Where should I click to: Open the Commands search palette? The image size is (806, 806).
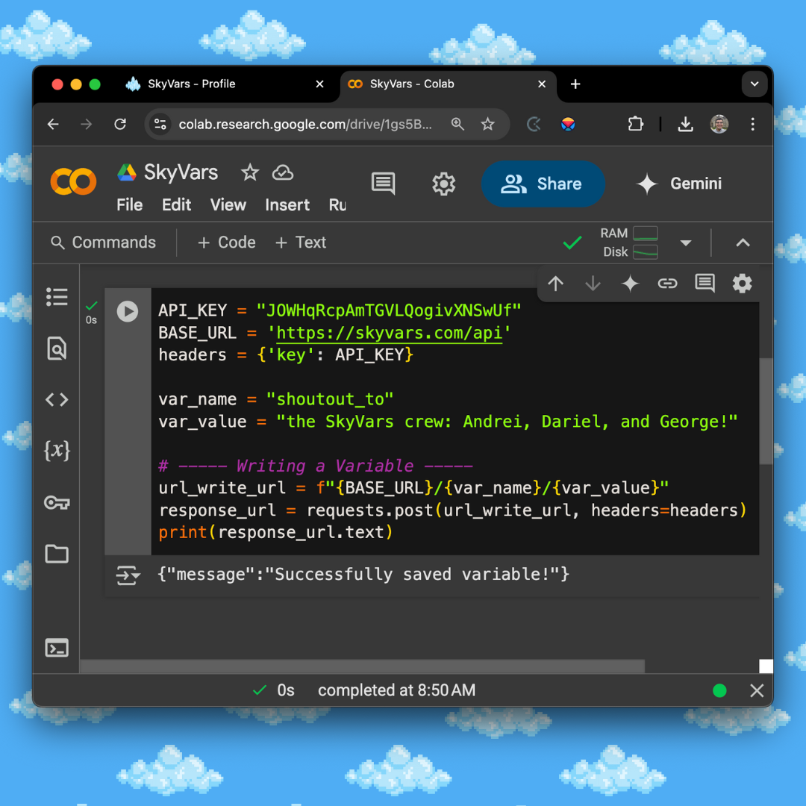(x=103, y=242)
